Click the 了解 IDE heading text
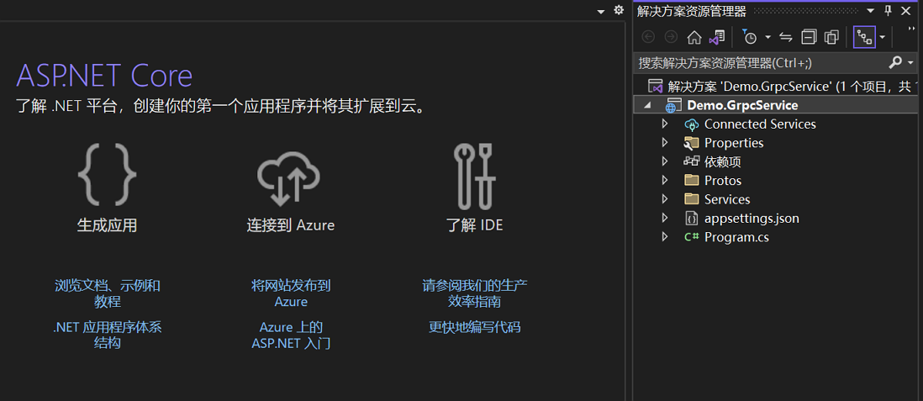The width and height of the screenshot is (923, 401). [474, 225]
